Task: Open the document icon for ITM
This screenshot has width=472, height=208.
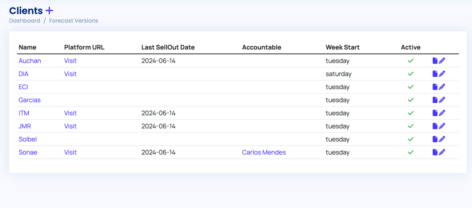Action: [x=435, y=113]
